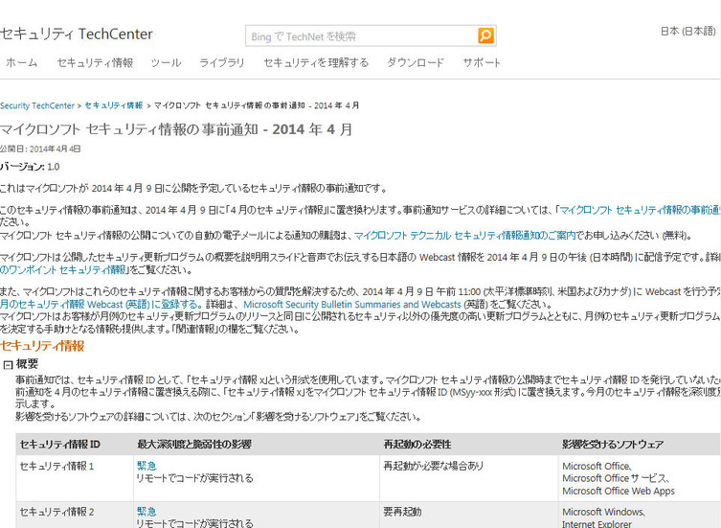Open the ダウンロード navigation item
The height and width of the screenshot is (528, 721).
click(x=416, y=62)
